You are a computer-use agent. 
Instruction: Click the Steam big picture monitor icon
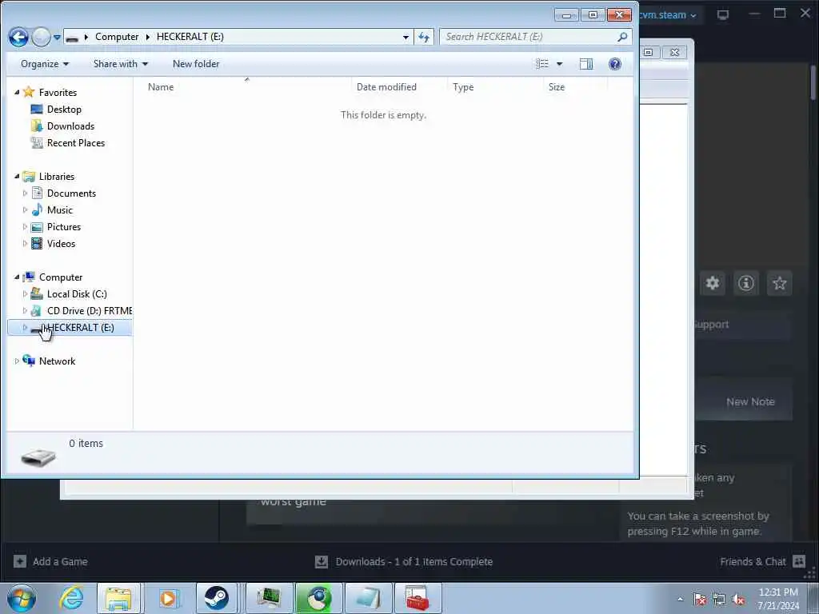coord(723,14)
